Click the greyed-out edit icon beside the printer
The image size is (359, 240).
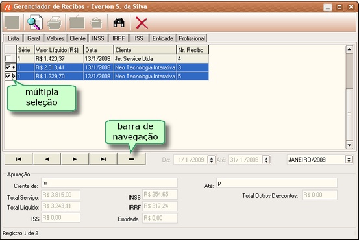click(77, 22)
